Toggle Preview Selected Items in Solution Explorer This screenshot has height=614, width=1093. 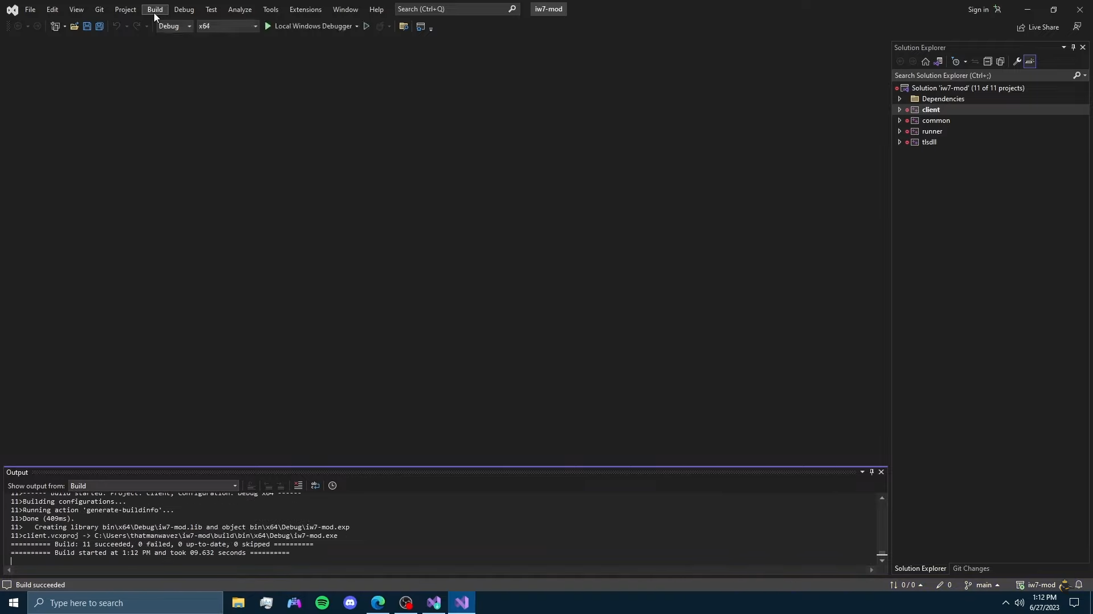1030,61
